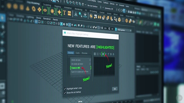Click the exposure reset icon before 0.00

click(x=102, y=28)
